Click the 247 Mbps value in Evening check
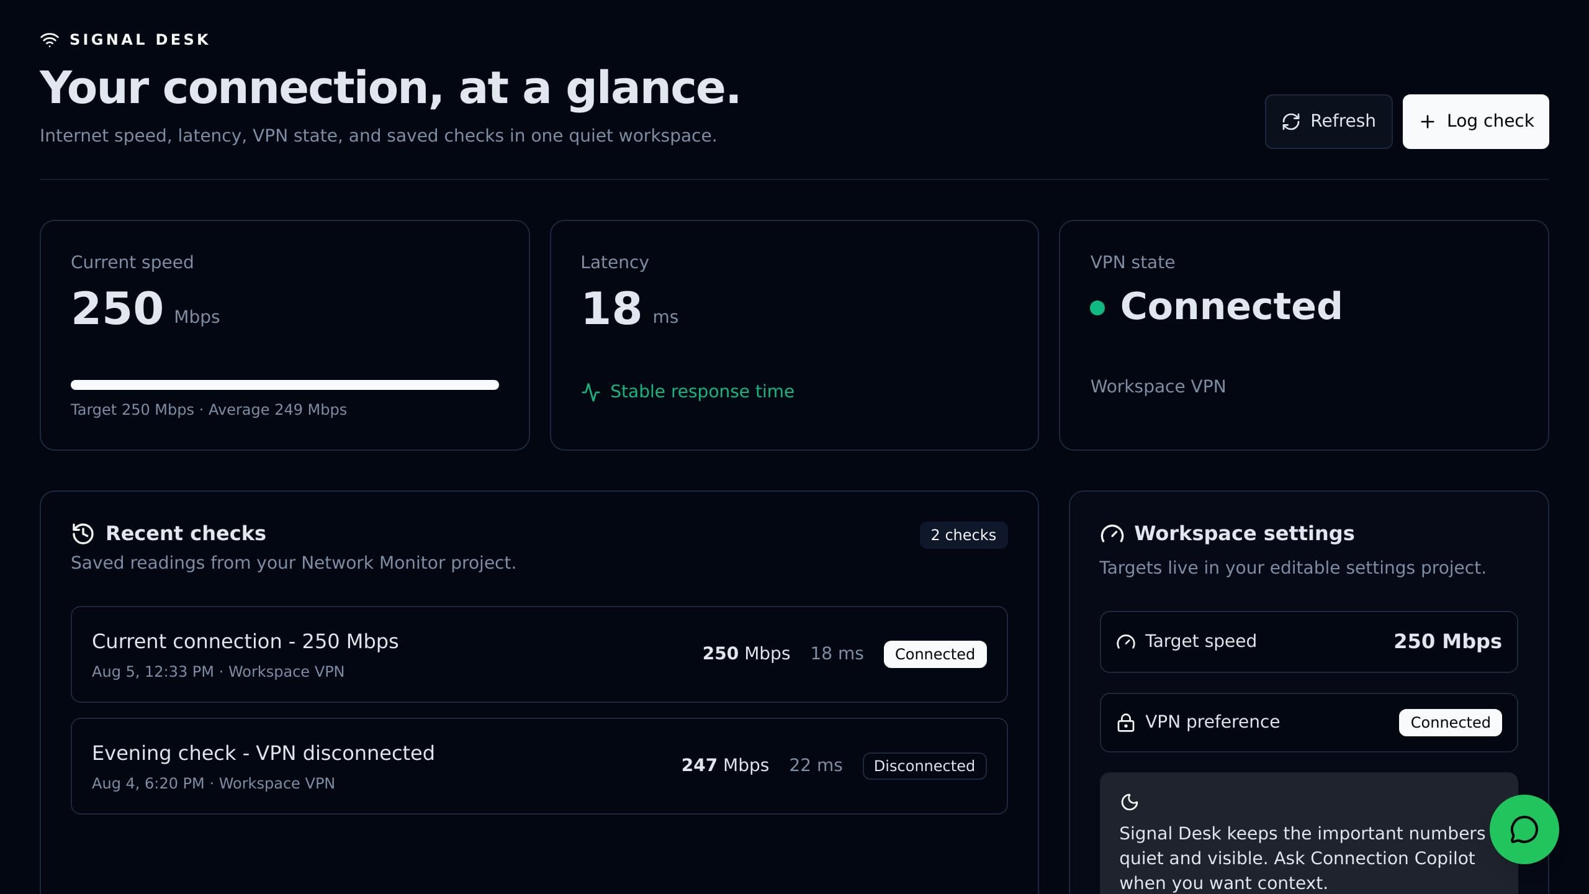 point(725,765)
